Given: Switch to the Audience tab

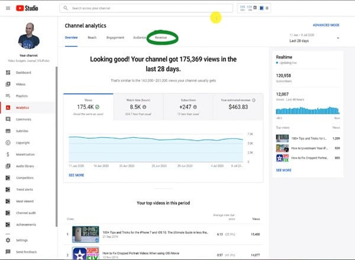Looking at the screenshot, I should pyautogui.click(x=140, y=38).
